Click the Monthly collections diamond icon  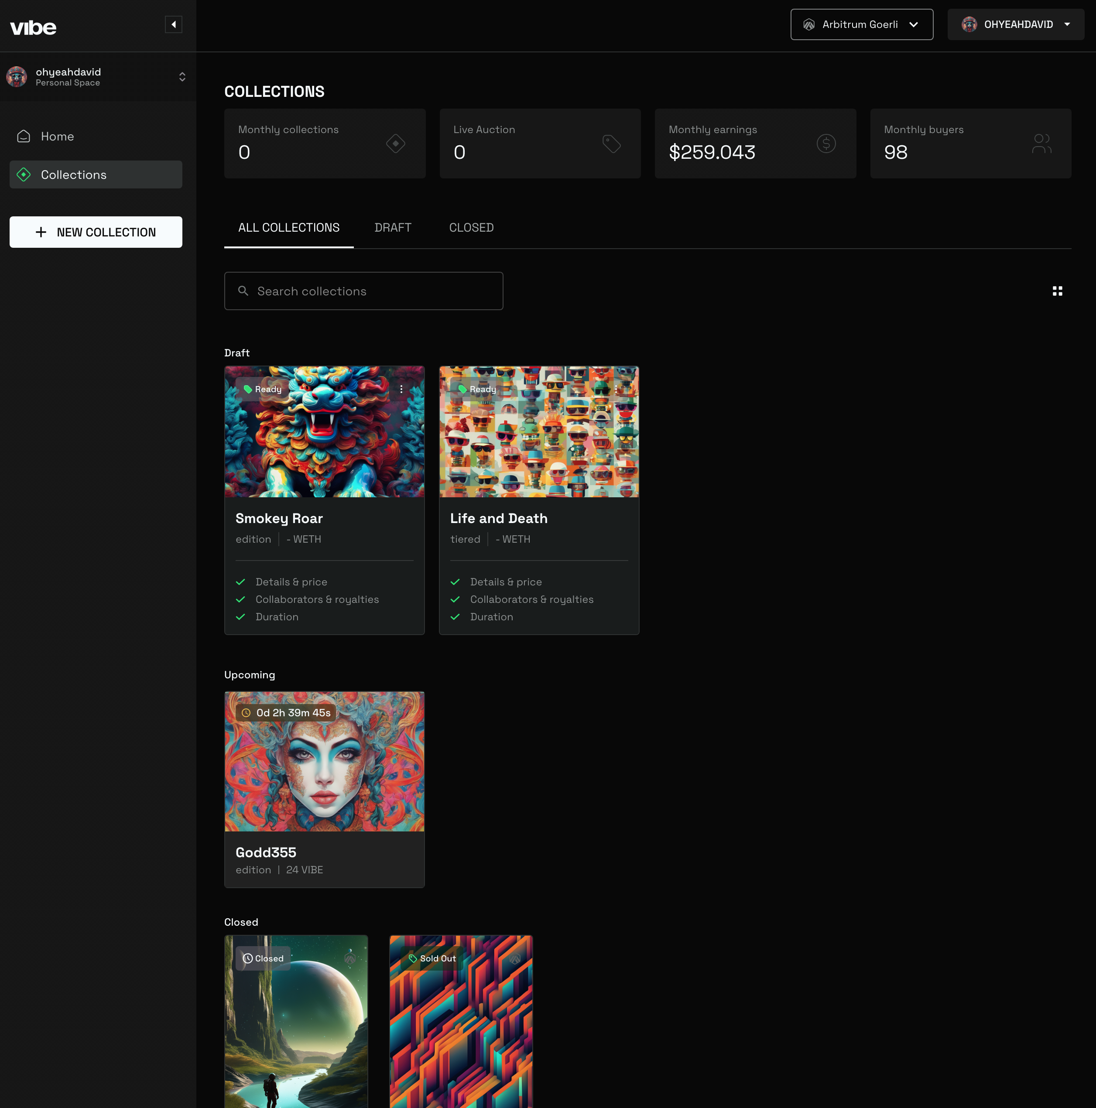coord(396,144)
